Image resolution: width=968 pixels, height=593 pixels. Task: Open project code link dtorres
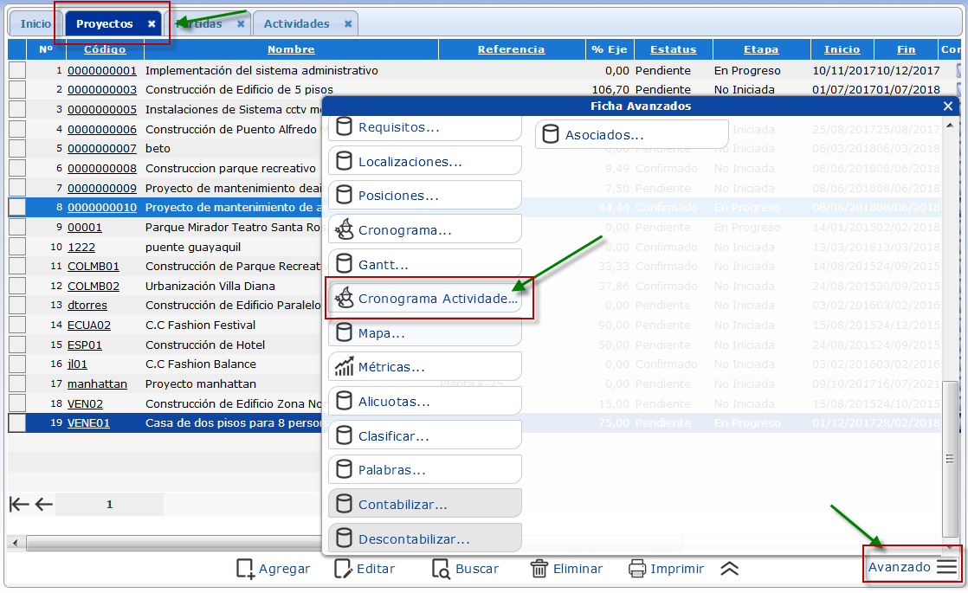[87, 305]
